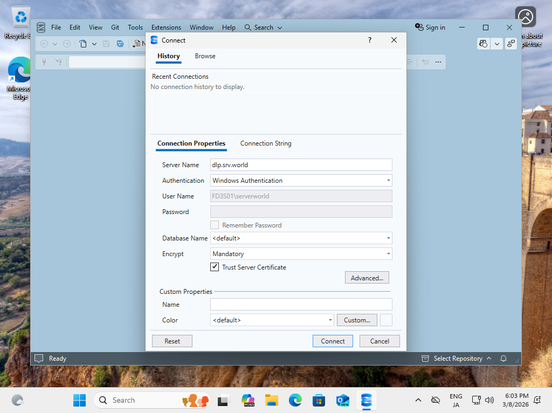The height and width of the screenshot is (413, 552).
Task: Click the Advanced... button
Action: click(367, 278)
